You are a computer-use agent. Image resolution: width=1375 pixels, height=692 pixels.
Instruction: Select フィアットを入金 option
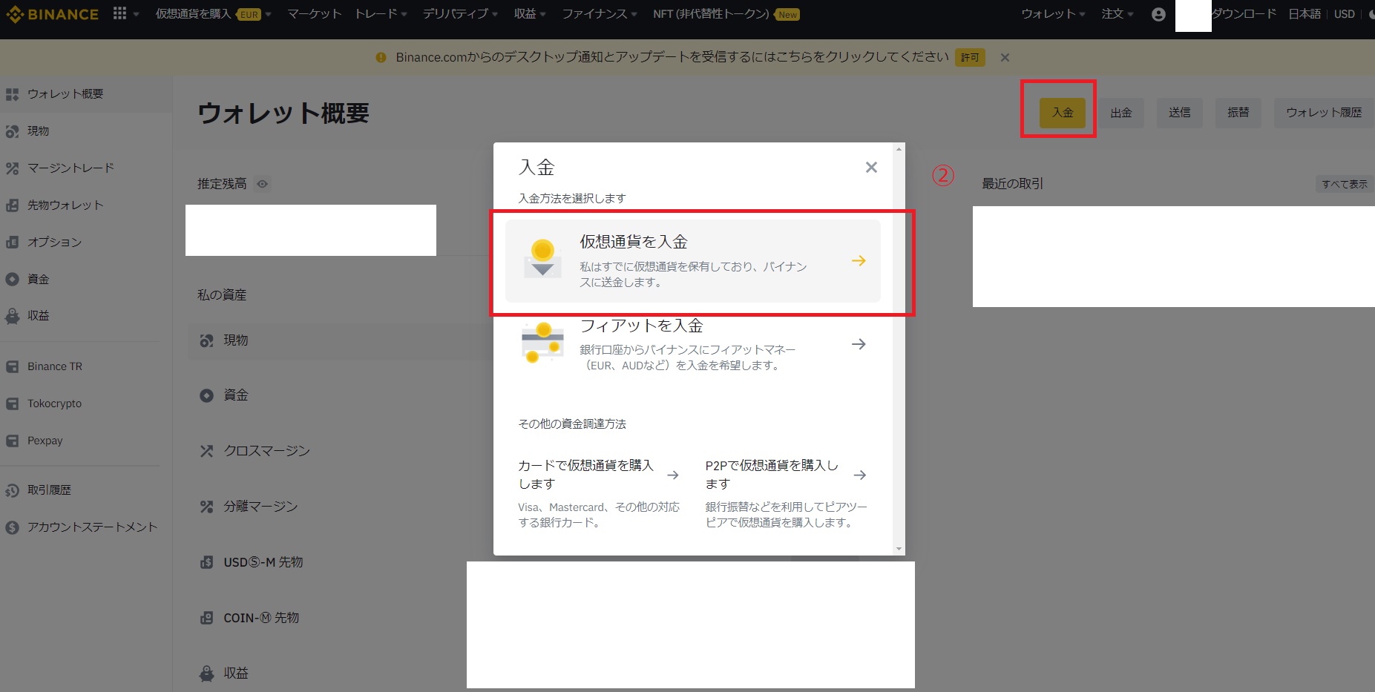693,344
